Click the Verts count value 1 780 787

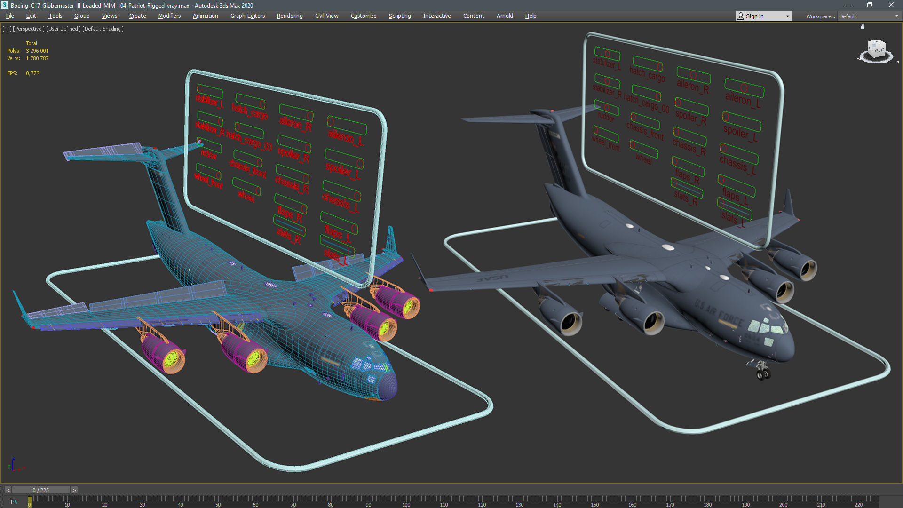coord(37,58)
